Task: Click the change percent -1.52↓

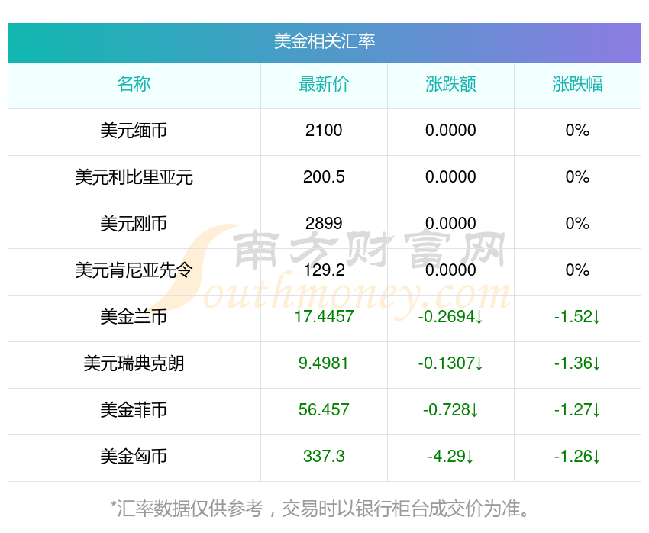Action: click(577, 317)
